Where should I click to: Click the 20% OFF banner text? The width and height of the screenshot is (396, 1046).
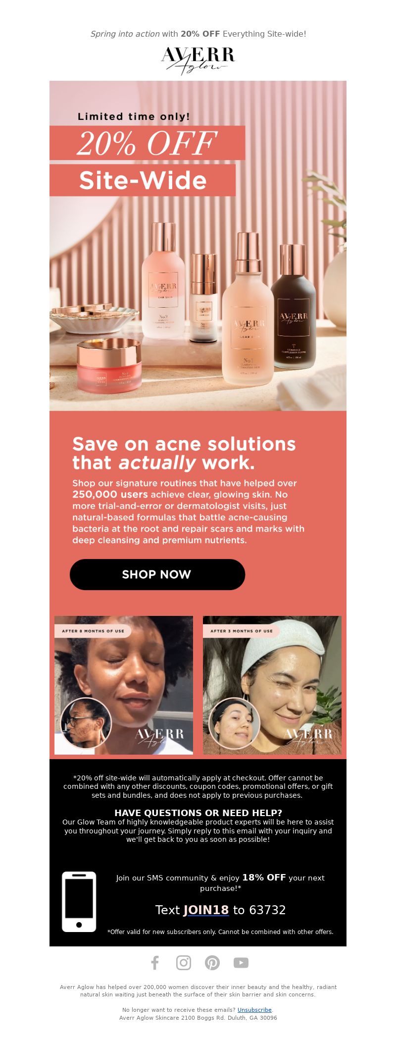point(148,143)
